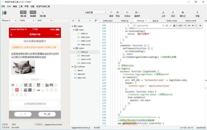Open the 内容页面 compile mode dropdown
The image size is (207, 130).
[x=95, y=12]
